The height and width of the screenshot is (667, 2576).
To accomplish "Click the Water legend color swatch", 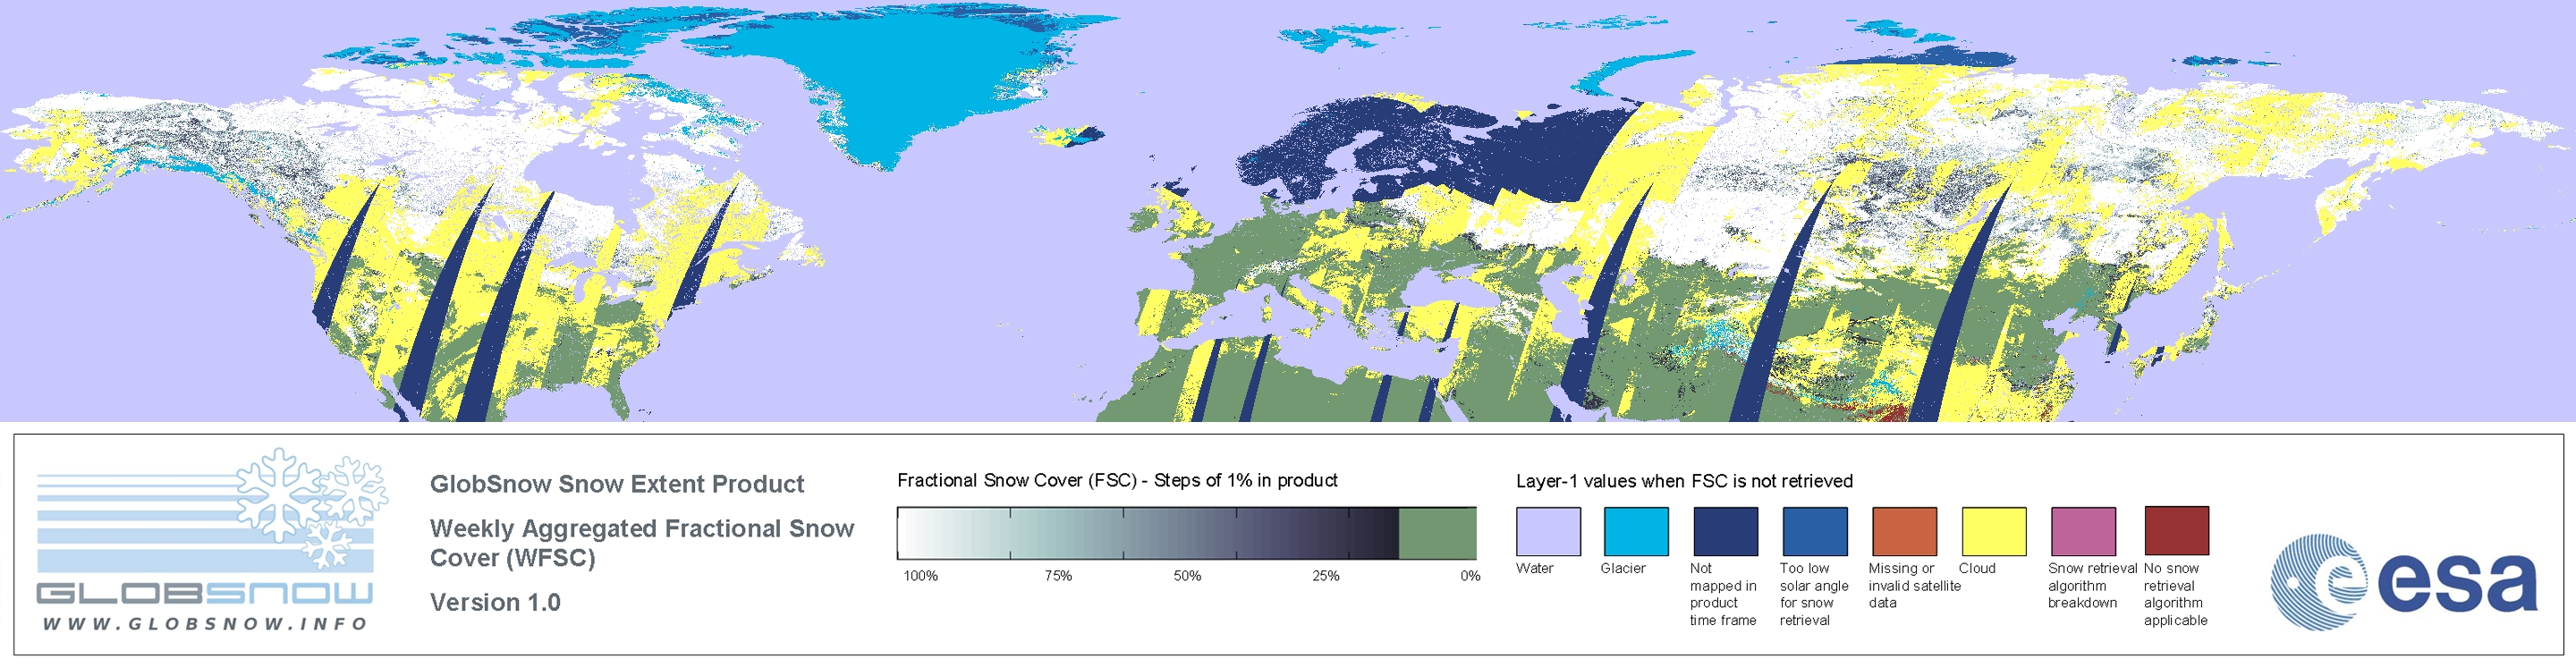I will click(x=1548, y=531).
